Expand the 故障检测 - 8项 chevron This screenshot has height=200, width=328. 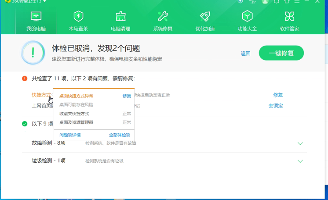pos(300,143)
